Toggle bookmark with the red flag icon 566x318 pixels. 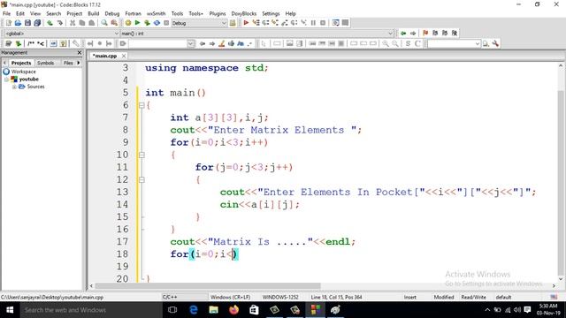[x=425, y=34]
